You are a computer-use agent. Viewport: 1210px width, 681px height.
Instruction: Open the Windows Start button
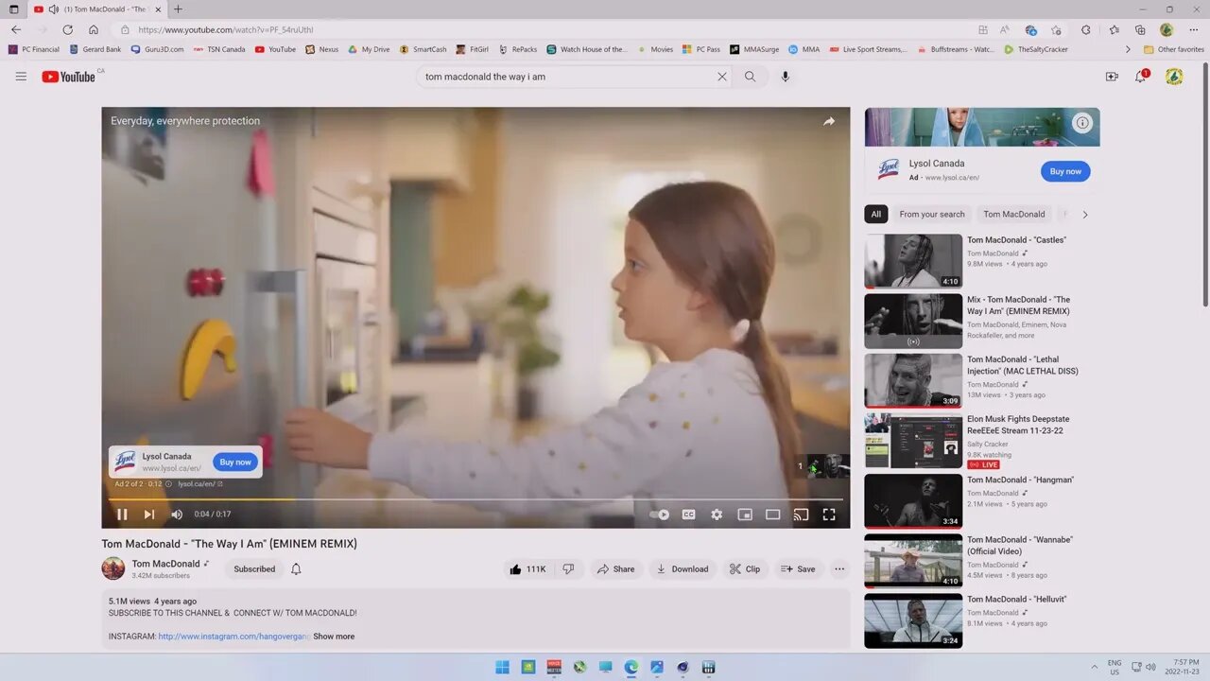[x=502, y=667]
